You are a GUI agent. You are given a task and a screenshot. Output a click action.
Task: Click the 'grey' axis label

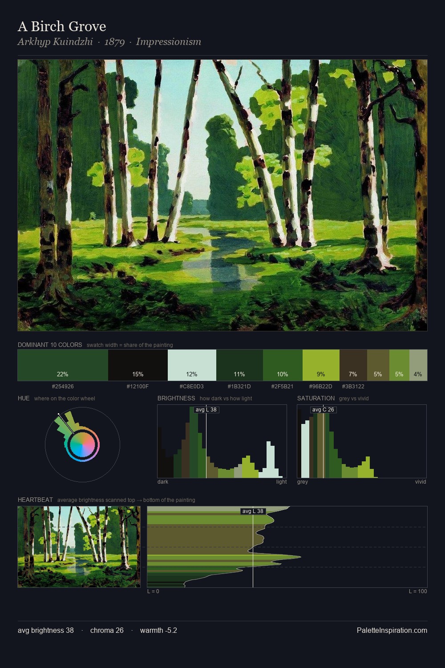pos(303,482)
